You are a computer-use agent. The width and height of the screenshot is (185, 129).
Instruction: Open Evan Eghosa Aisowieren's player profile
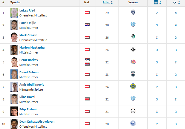37,122
